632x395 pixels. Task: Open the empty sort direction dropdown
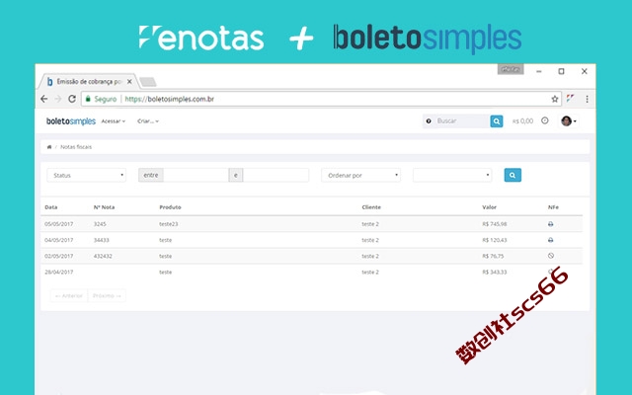click(x=452, y=175)
